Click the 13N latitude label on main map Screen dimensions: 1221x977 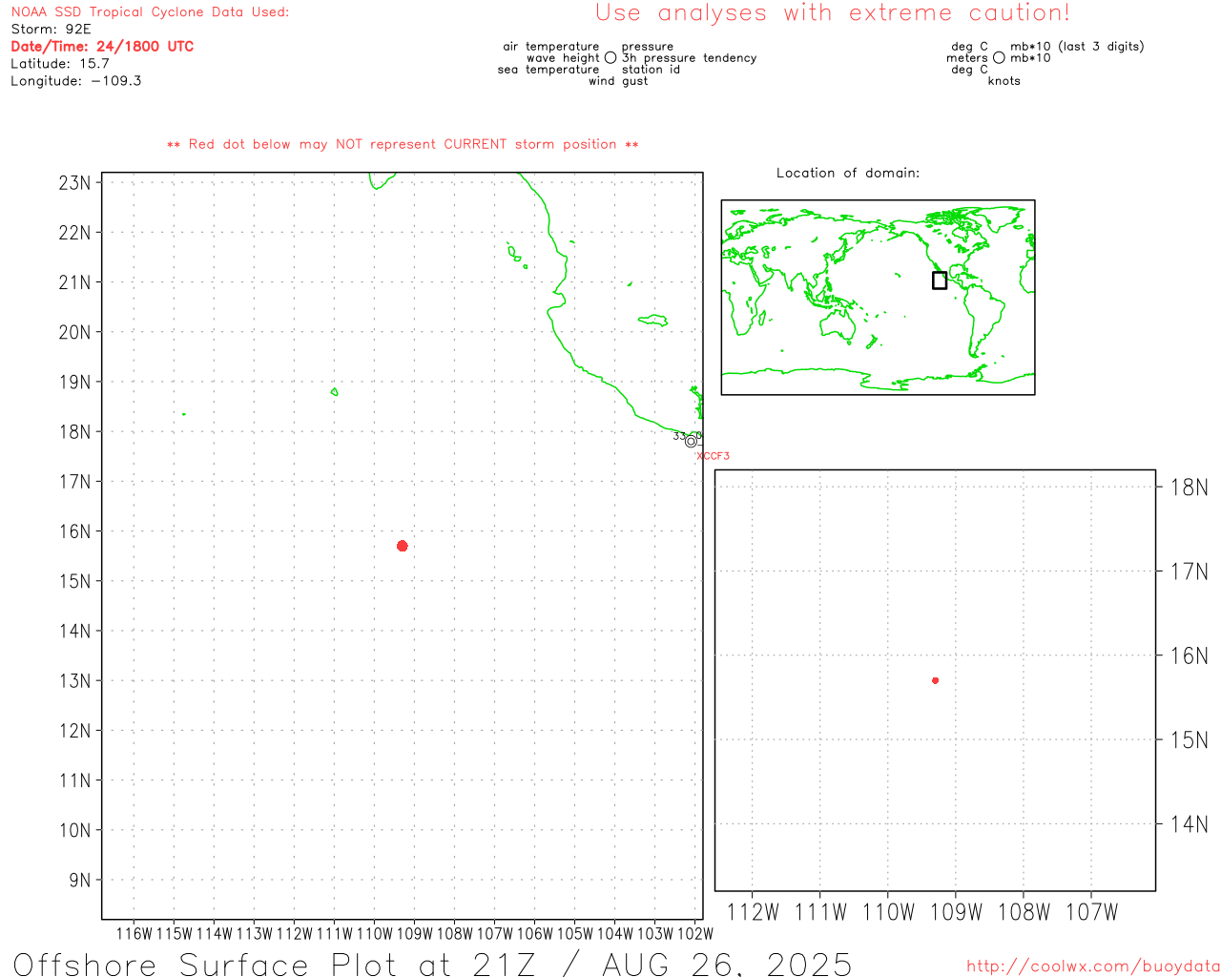coord(75,681)
